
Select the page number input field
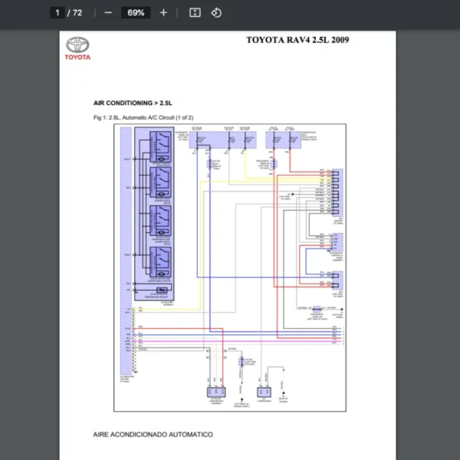tap(58, 12)
